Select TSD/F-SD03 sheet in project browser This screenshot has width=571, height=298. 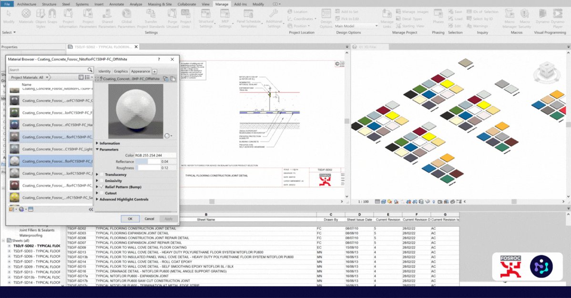pos(37,251)
